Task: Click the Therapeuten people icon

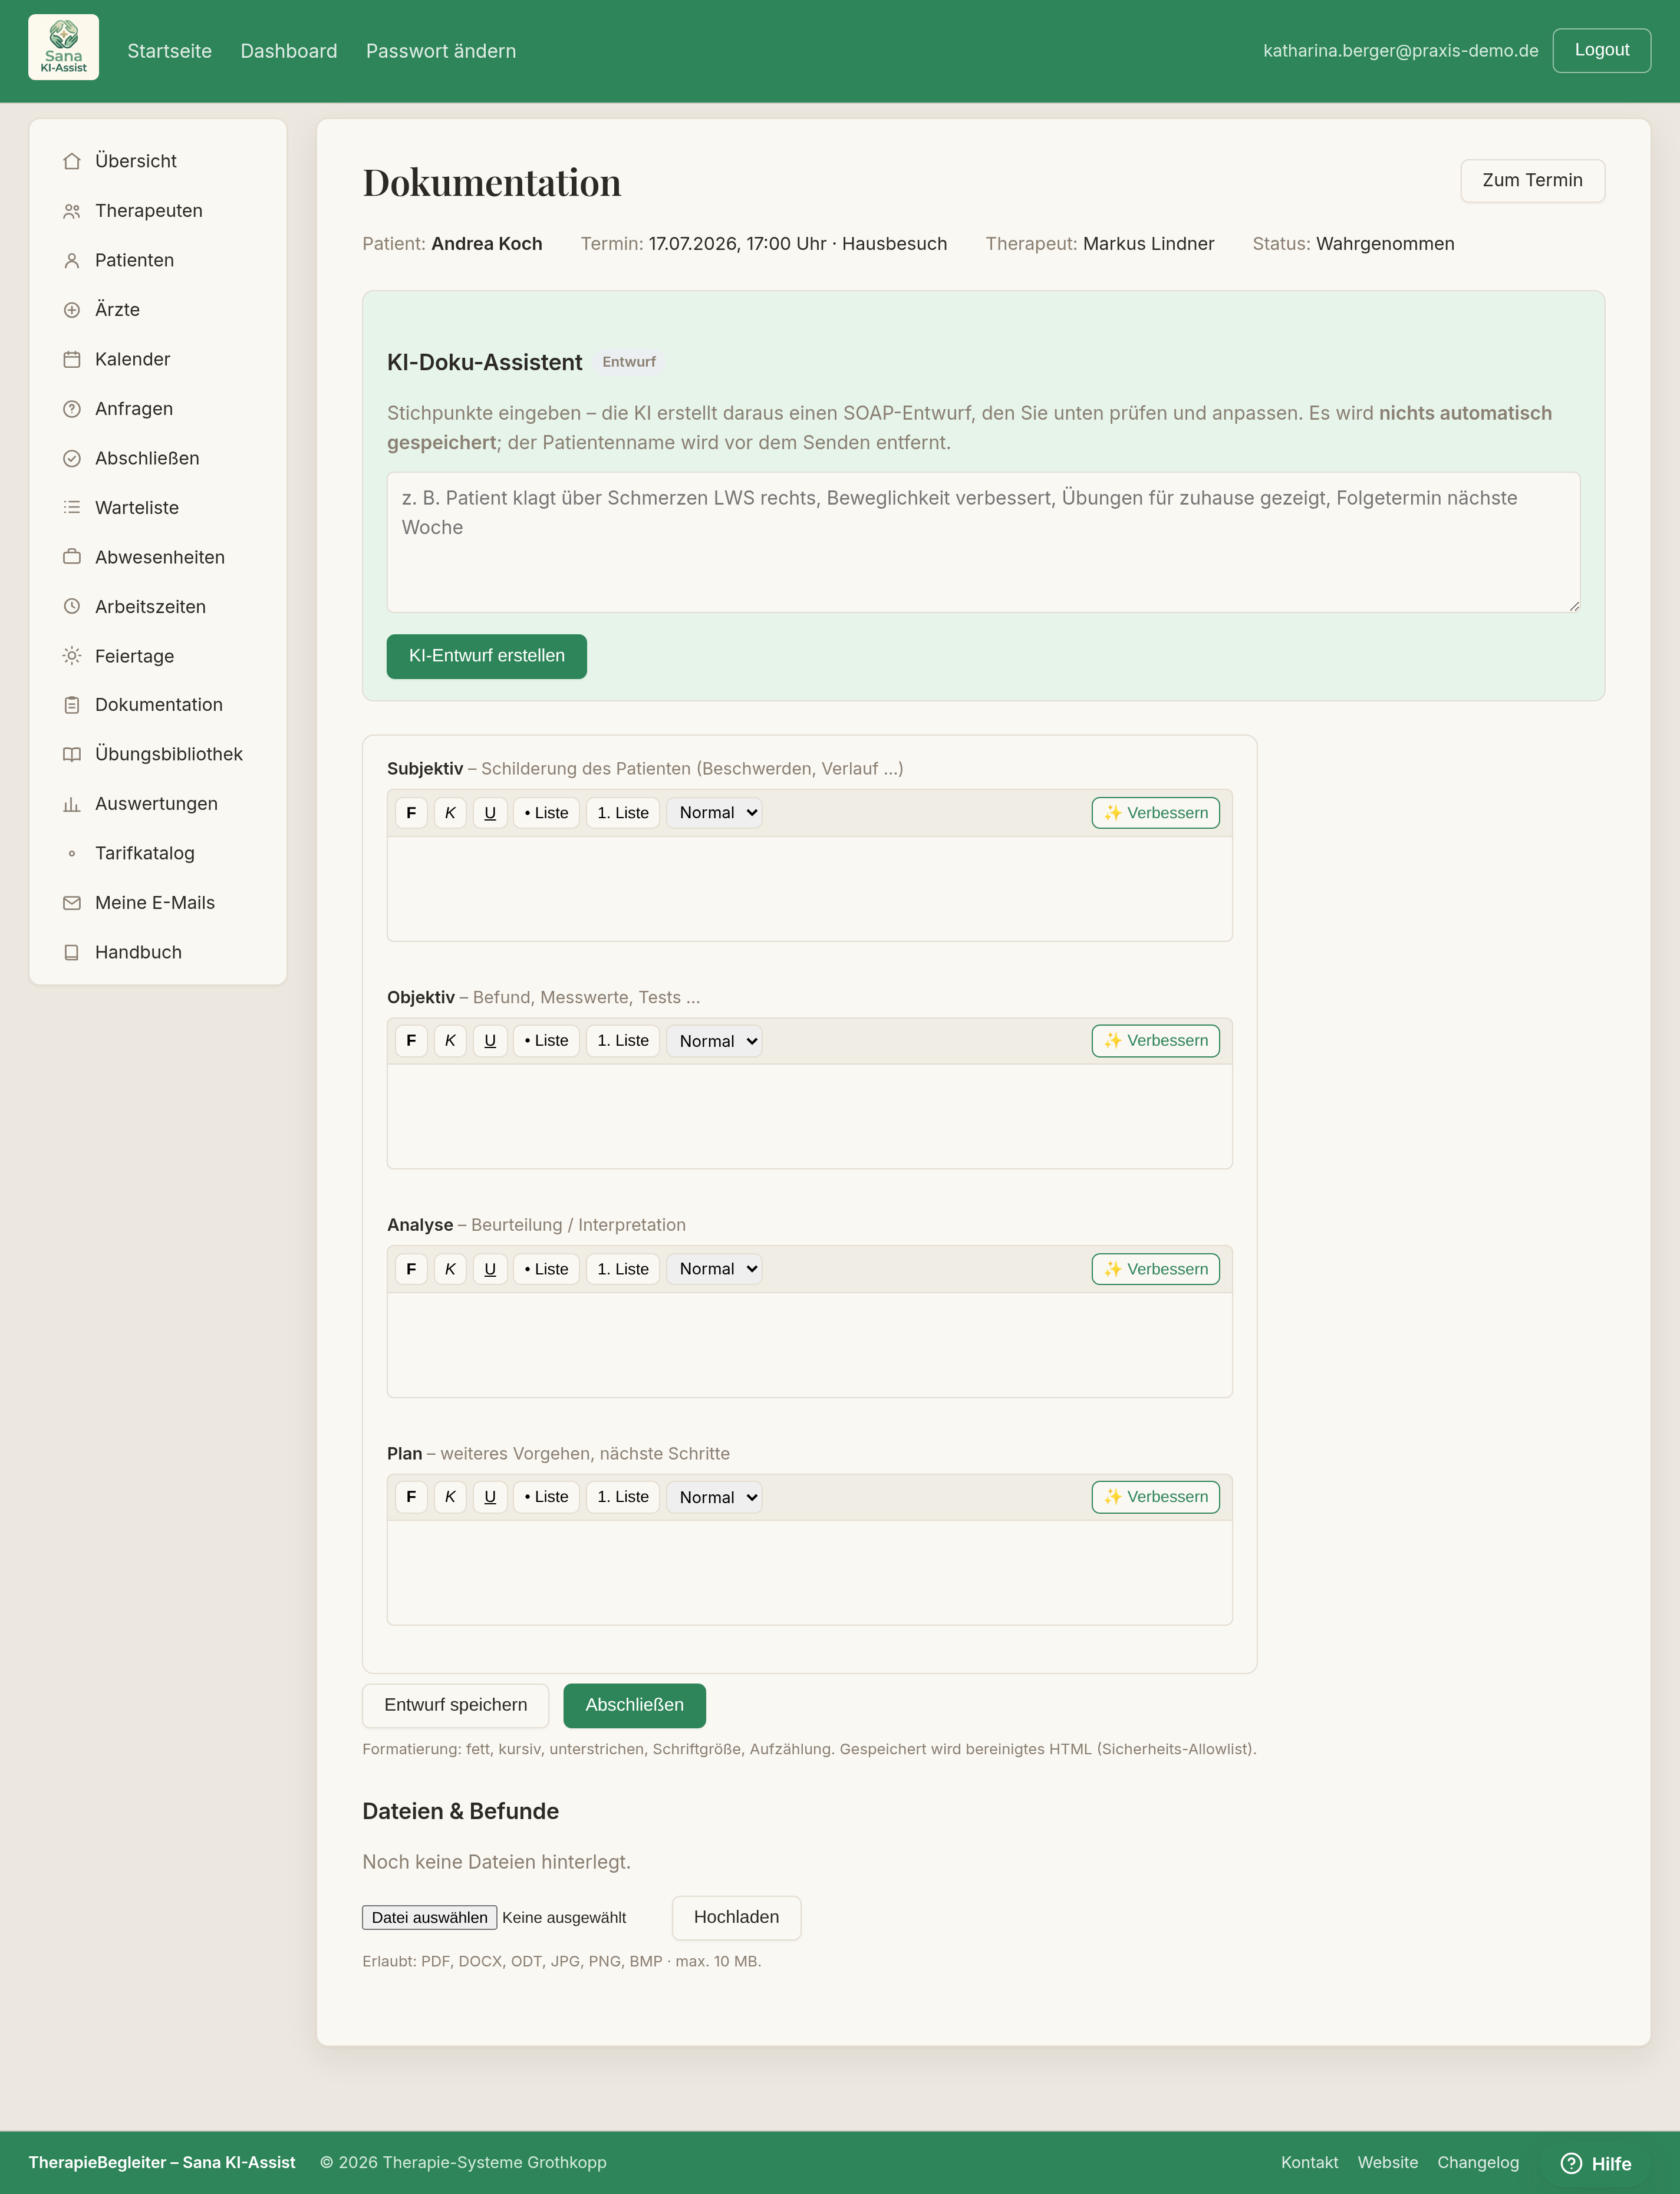Action: [72, 211]
